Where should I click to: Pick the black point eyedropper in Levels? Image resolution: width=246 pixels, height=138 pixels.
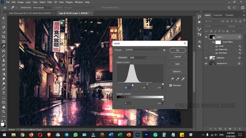pyautogui.click(x=172, y=79)
